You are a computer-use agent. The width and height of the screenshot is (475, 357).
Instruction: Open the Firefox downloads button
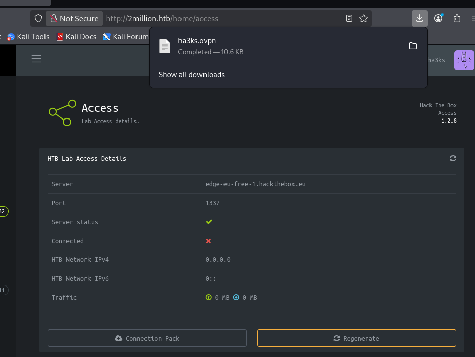pyautogui.click(x=420, y=18)
